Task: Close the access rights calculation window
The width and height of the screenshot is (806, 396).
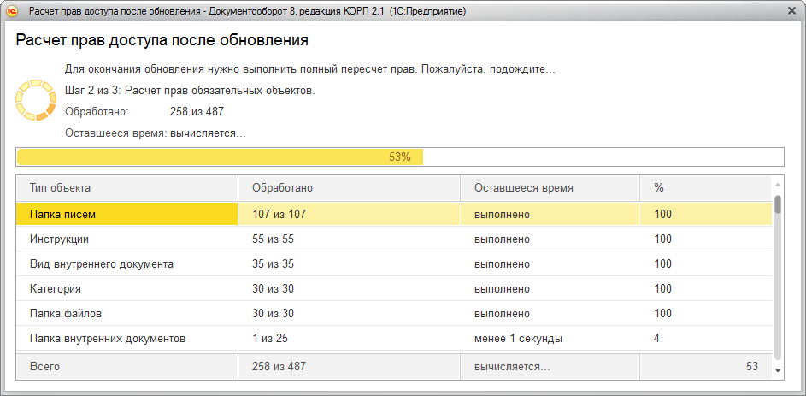Action: coord(791,10)
